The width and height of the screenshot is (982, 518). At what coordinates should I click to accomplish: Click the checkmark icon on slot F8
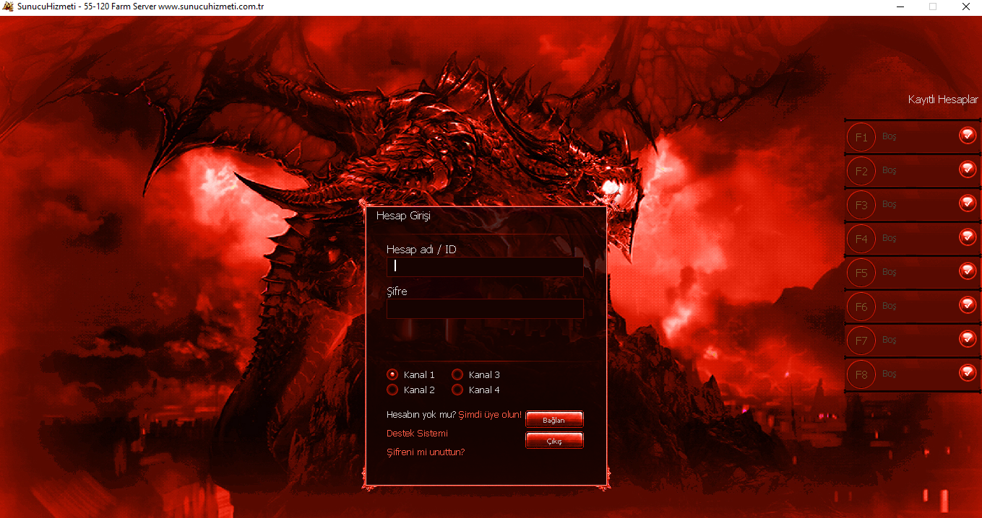pos(968,373)
